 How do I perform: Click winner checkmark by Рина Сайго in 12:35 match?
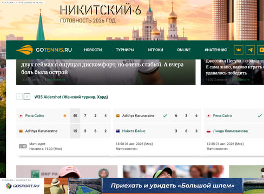[260, 116]
